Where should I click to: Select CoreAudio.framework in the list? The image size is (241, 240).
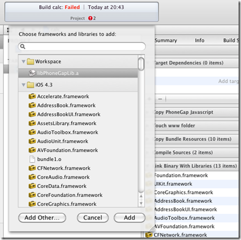pos(78,177)
